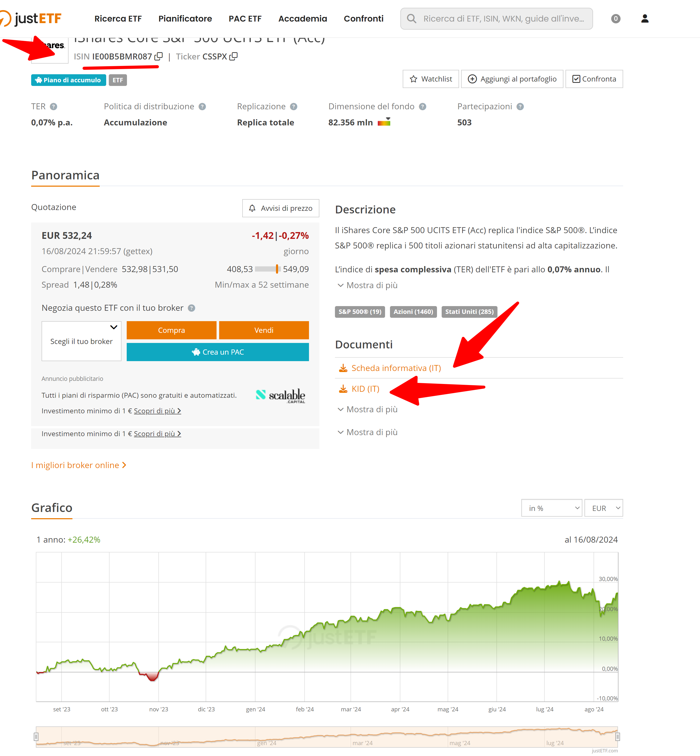Click Dimensione del fondo help icon
The image size is (700, 756).
(x=423, y=106)
